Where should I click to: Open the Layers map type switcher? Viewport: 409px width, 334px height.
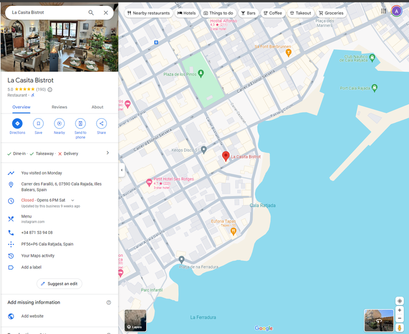pos(135,321)
